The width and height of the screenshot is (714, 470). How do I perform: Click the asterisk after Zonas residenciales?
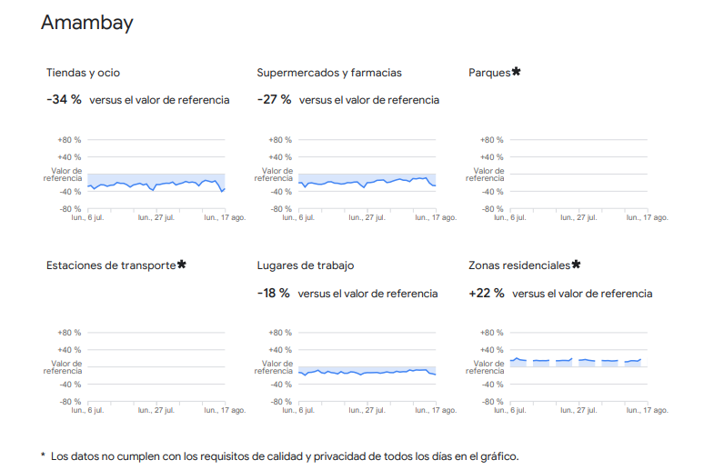(x=576, y=265)
